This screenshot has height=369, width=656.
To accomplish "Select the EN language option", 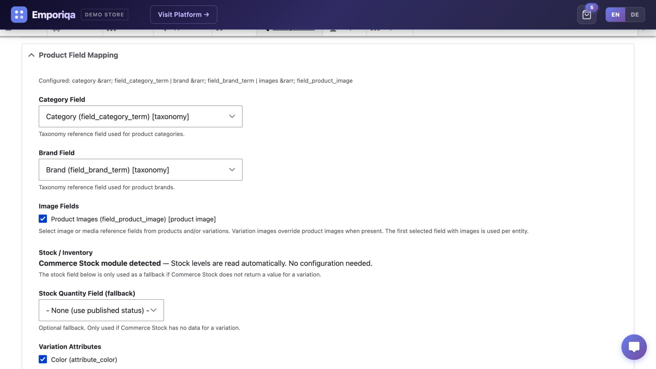I will [x=615, y=15].
